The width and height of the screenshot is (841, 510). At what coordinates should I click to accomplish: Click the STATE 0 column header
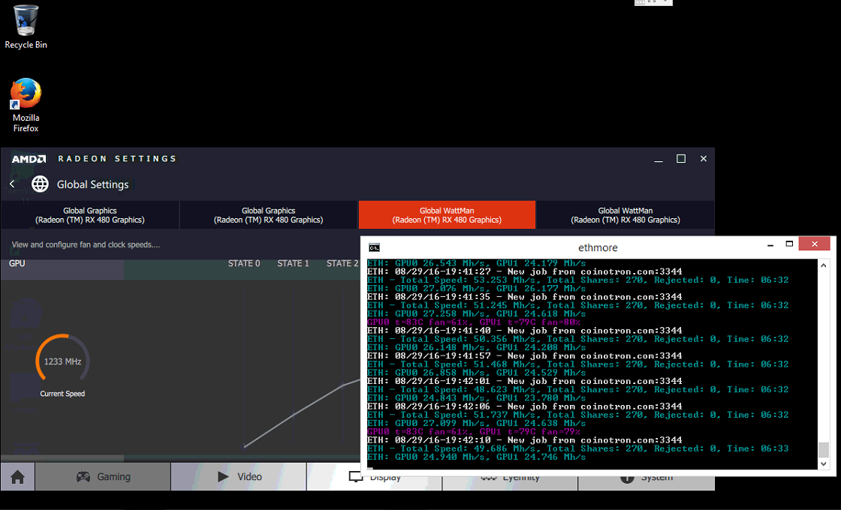point(244,263)
